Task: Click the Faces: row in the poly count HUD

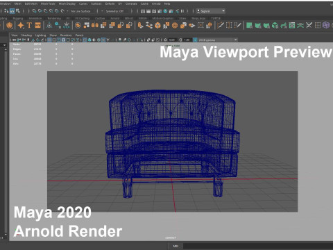Action: click(43, 54)
